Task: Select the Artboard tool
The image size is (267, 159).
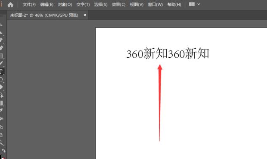Action: [1, 135]
